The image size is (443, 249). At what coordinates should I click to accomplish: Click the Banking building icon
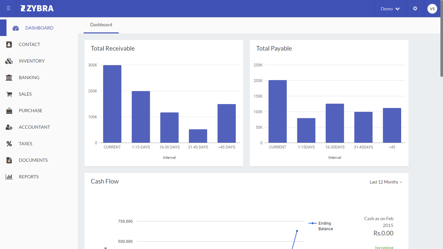9,77
